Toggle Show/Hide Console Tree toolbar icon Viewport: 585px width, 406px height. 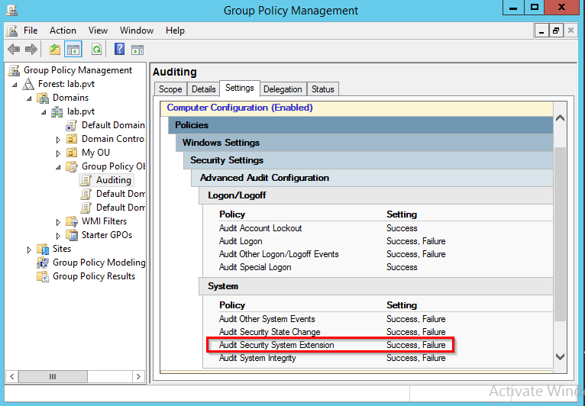coord(73,50)
